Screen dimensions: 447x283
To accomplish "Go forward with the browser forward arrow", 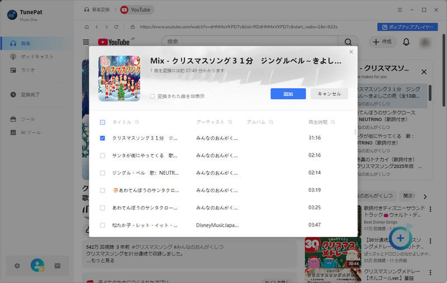I will click(x=106, y=27).
